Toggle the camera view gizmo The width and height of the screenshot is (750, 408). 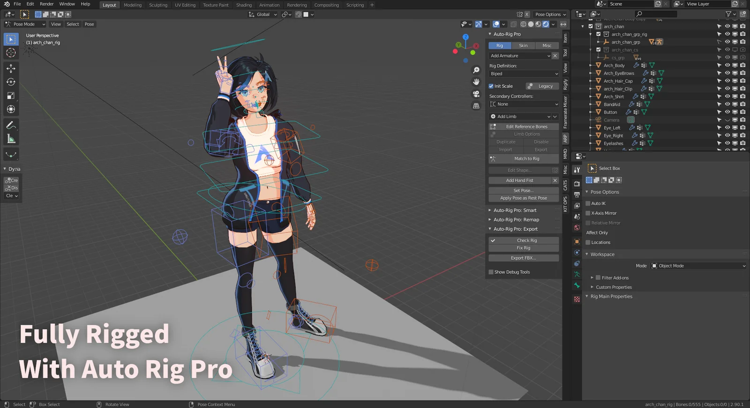click(476, 94)
